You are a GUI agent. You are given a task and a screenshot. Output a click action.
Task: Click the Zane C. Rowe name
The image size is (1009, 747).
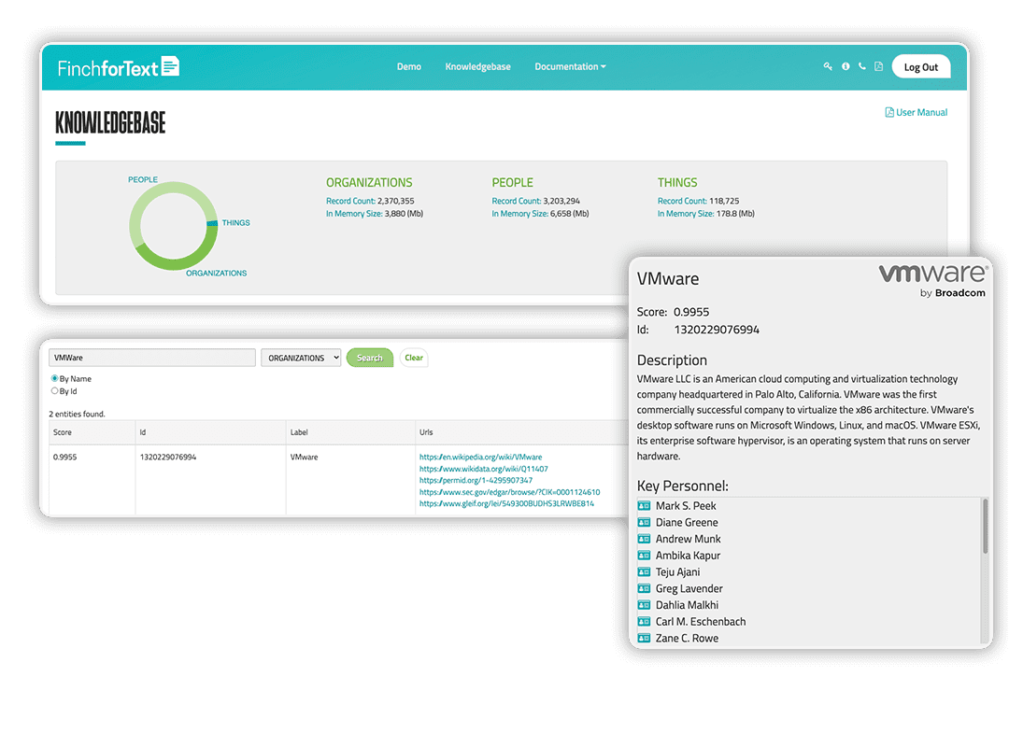coord(687,639)
